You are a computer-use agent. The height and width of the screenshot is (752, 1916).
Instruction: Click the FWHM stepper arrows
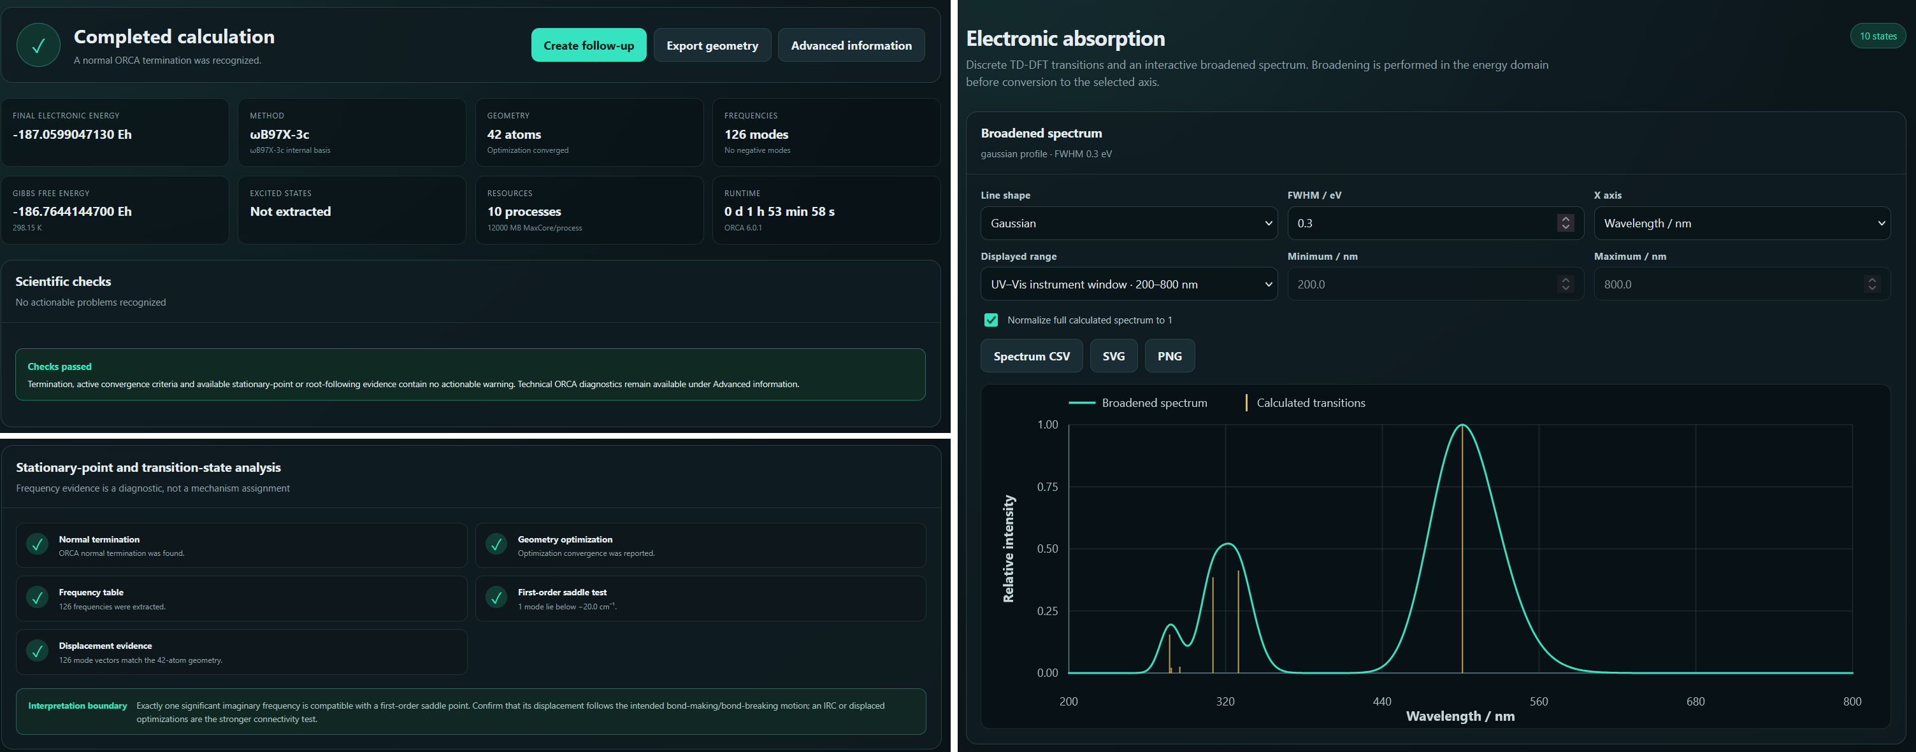tap(1565, 223)
